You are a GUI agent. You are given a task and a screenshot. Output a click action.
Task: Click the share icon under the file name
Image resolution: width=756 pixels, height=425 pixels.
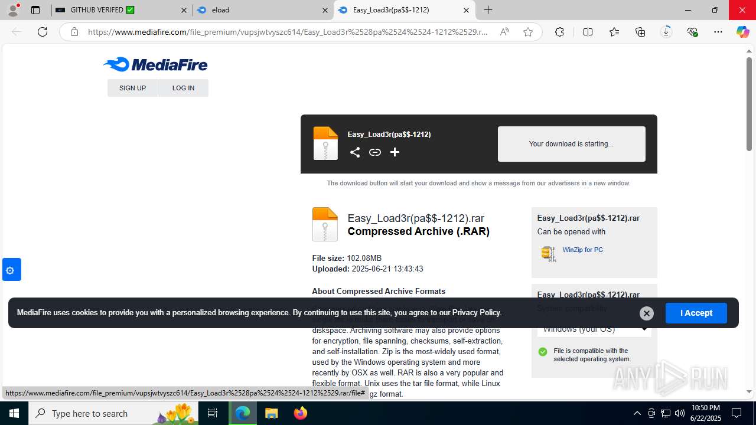coord(354,152)
